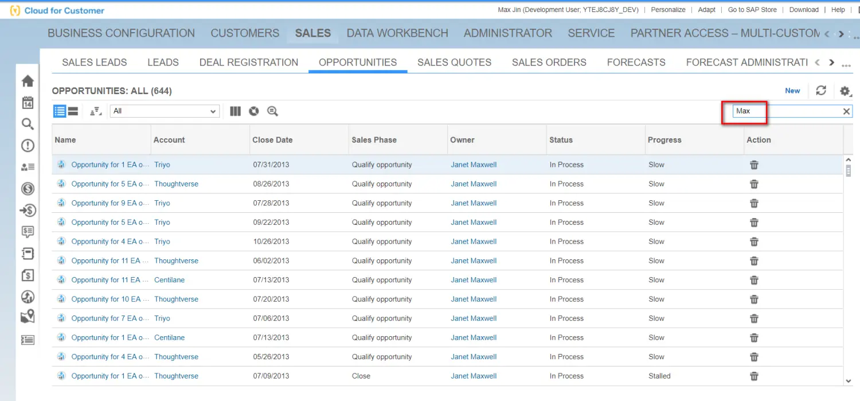
Task: Delete the opportunity closing 07/31/2013
Action: click(754, 165)
